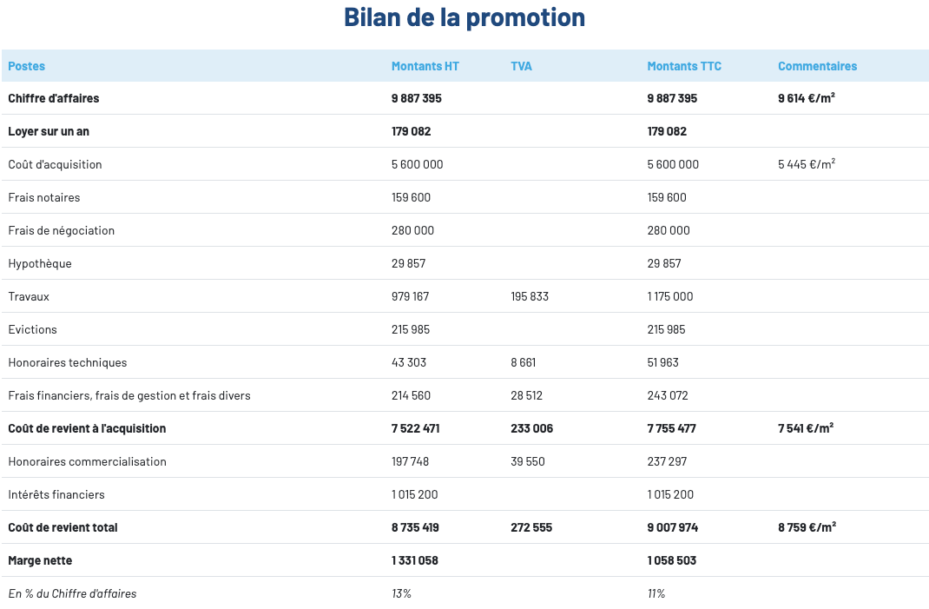Click the Hypothèque row label

click(40, 263)
